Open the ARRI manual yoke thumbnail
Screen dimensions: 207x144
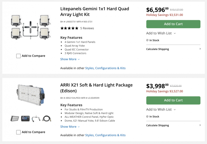(x=36, y=119)
